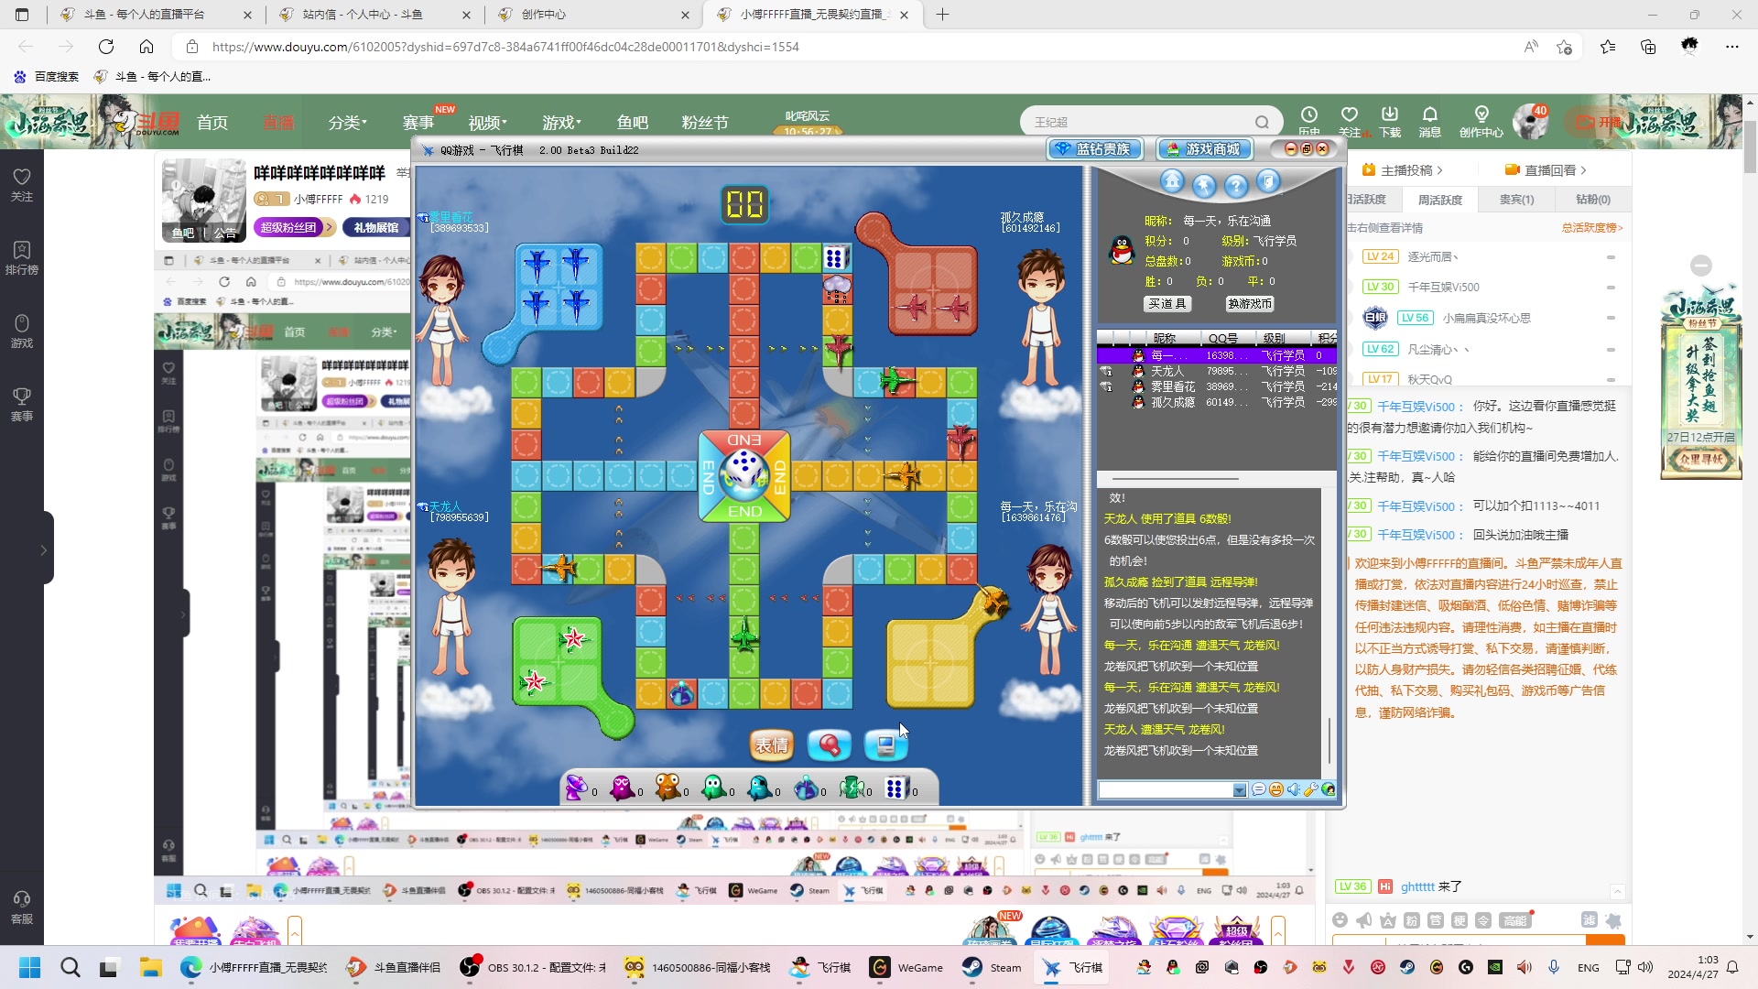1758x989 pixels.
Task: Expand the 视频 dropdown menu
Action: click(x=487, y=123)
